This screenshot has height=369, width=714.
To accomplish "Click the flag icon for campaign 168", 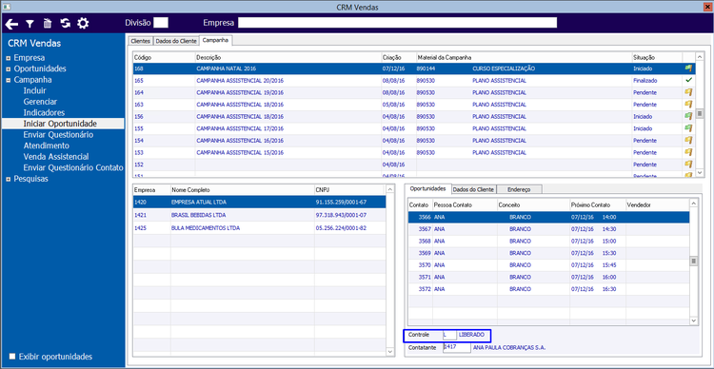I will [x=688, y=68].
